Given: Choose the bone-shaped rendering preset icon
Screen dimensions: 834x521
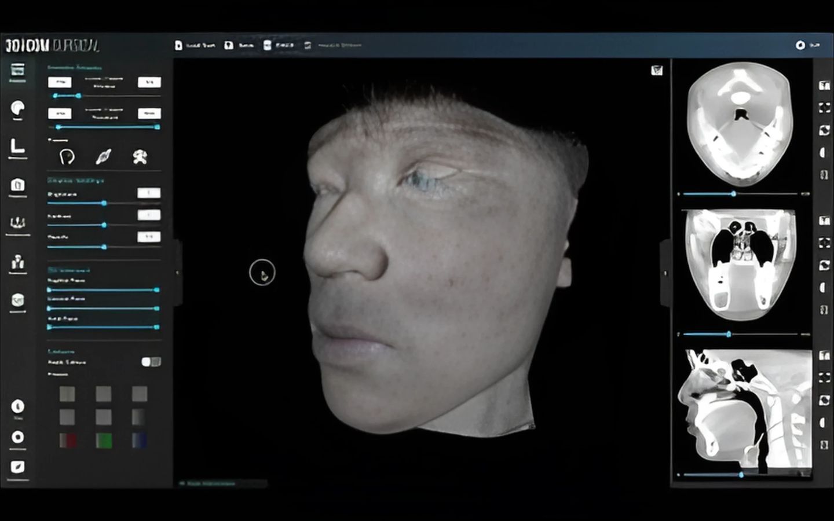Looking at the screenshot, I should [140, 156].
